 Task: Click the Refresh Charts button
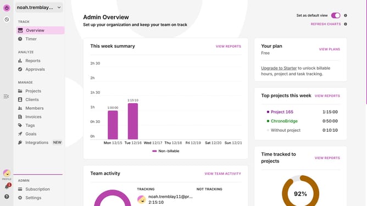click(x=326, y=24)
